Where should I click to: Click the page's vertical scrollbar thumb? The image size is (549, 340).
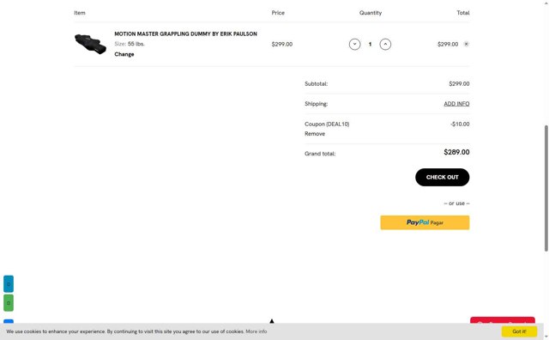coord(546,188)
